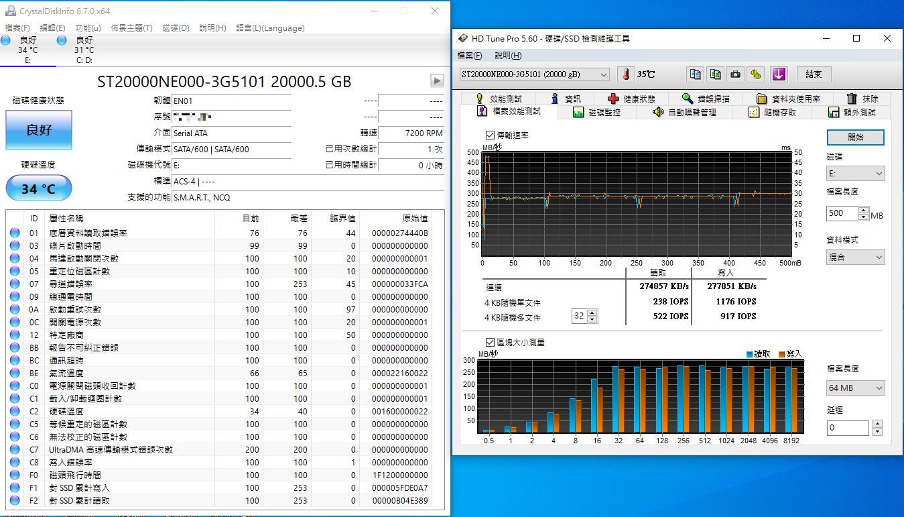Click status orb for attribute 05 row
The height and width of the screenshot is (517, 904).
(15, 271)
